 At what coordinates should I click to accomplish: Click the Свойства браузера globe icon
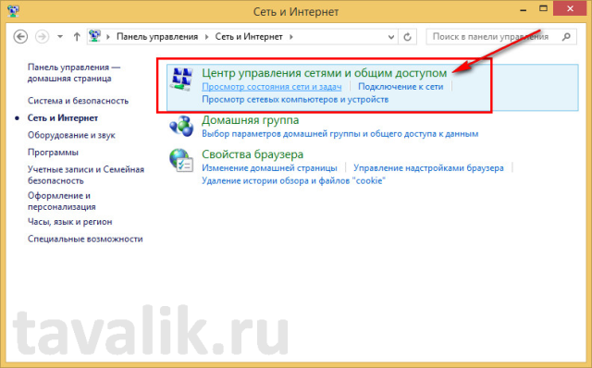click(181, 161)
